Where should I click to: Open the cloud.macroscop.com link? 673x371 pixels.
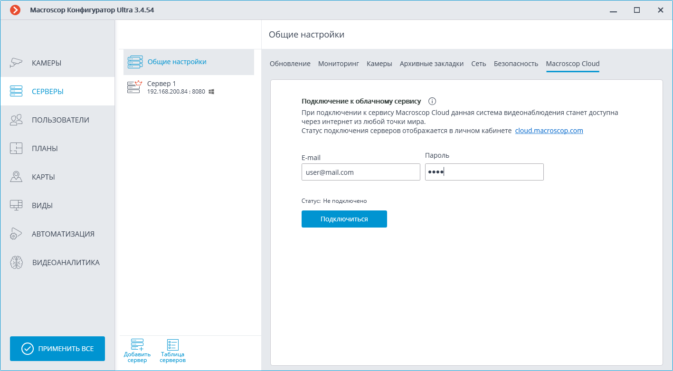pyautogui.click(x=549, y=131)
